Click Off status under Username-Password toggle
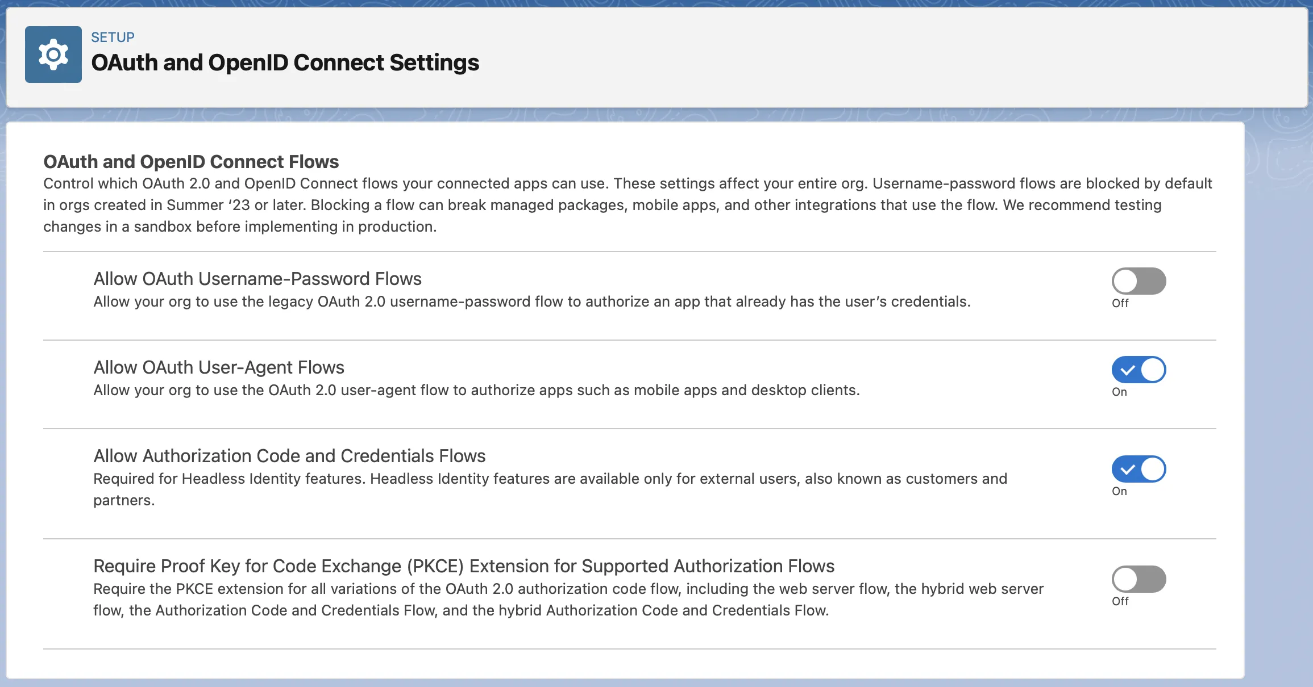The height and width of the screenshot is (687, 1313). pyautogui.click(x=1120, y=303)
